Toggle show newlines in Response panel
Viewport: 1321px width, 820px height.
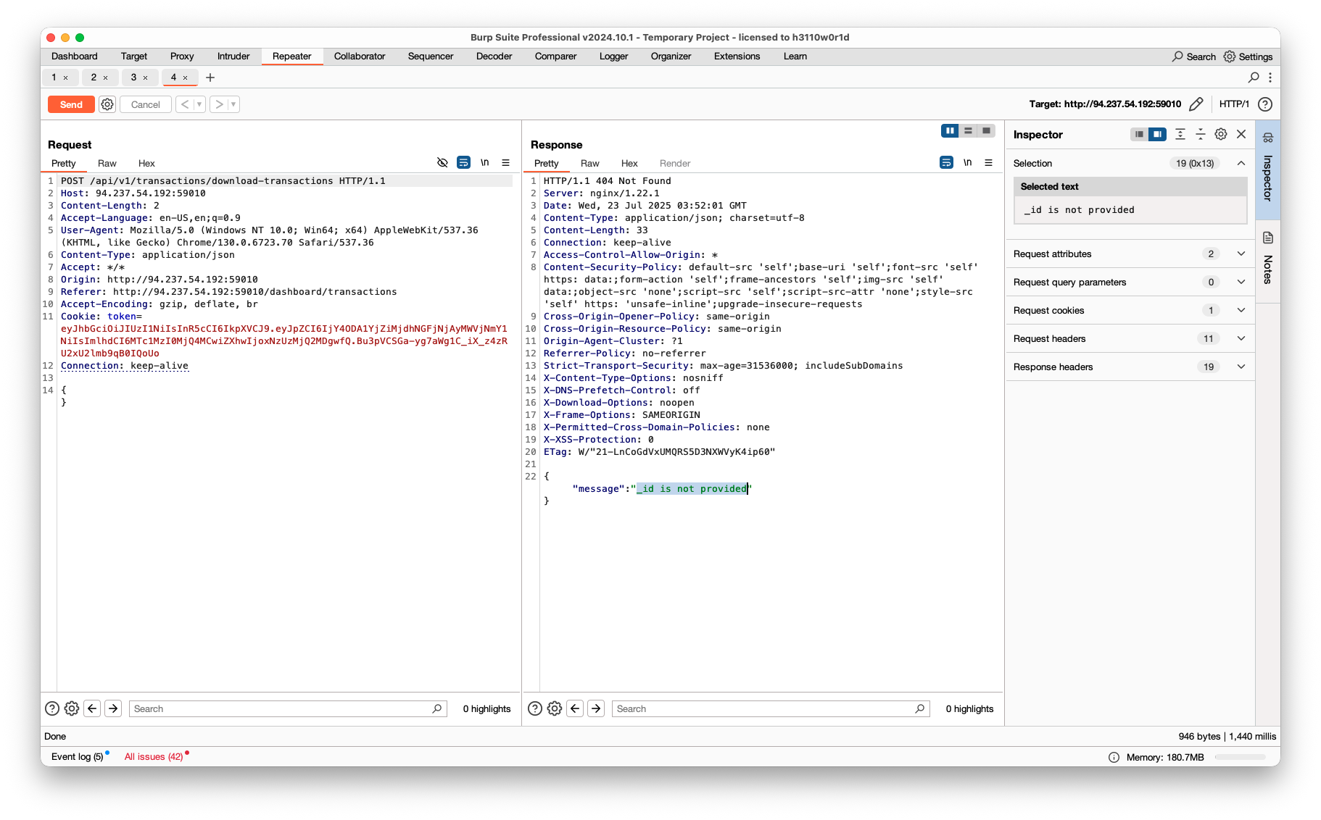click(967, 163)
